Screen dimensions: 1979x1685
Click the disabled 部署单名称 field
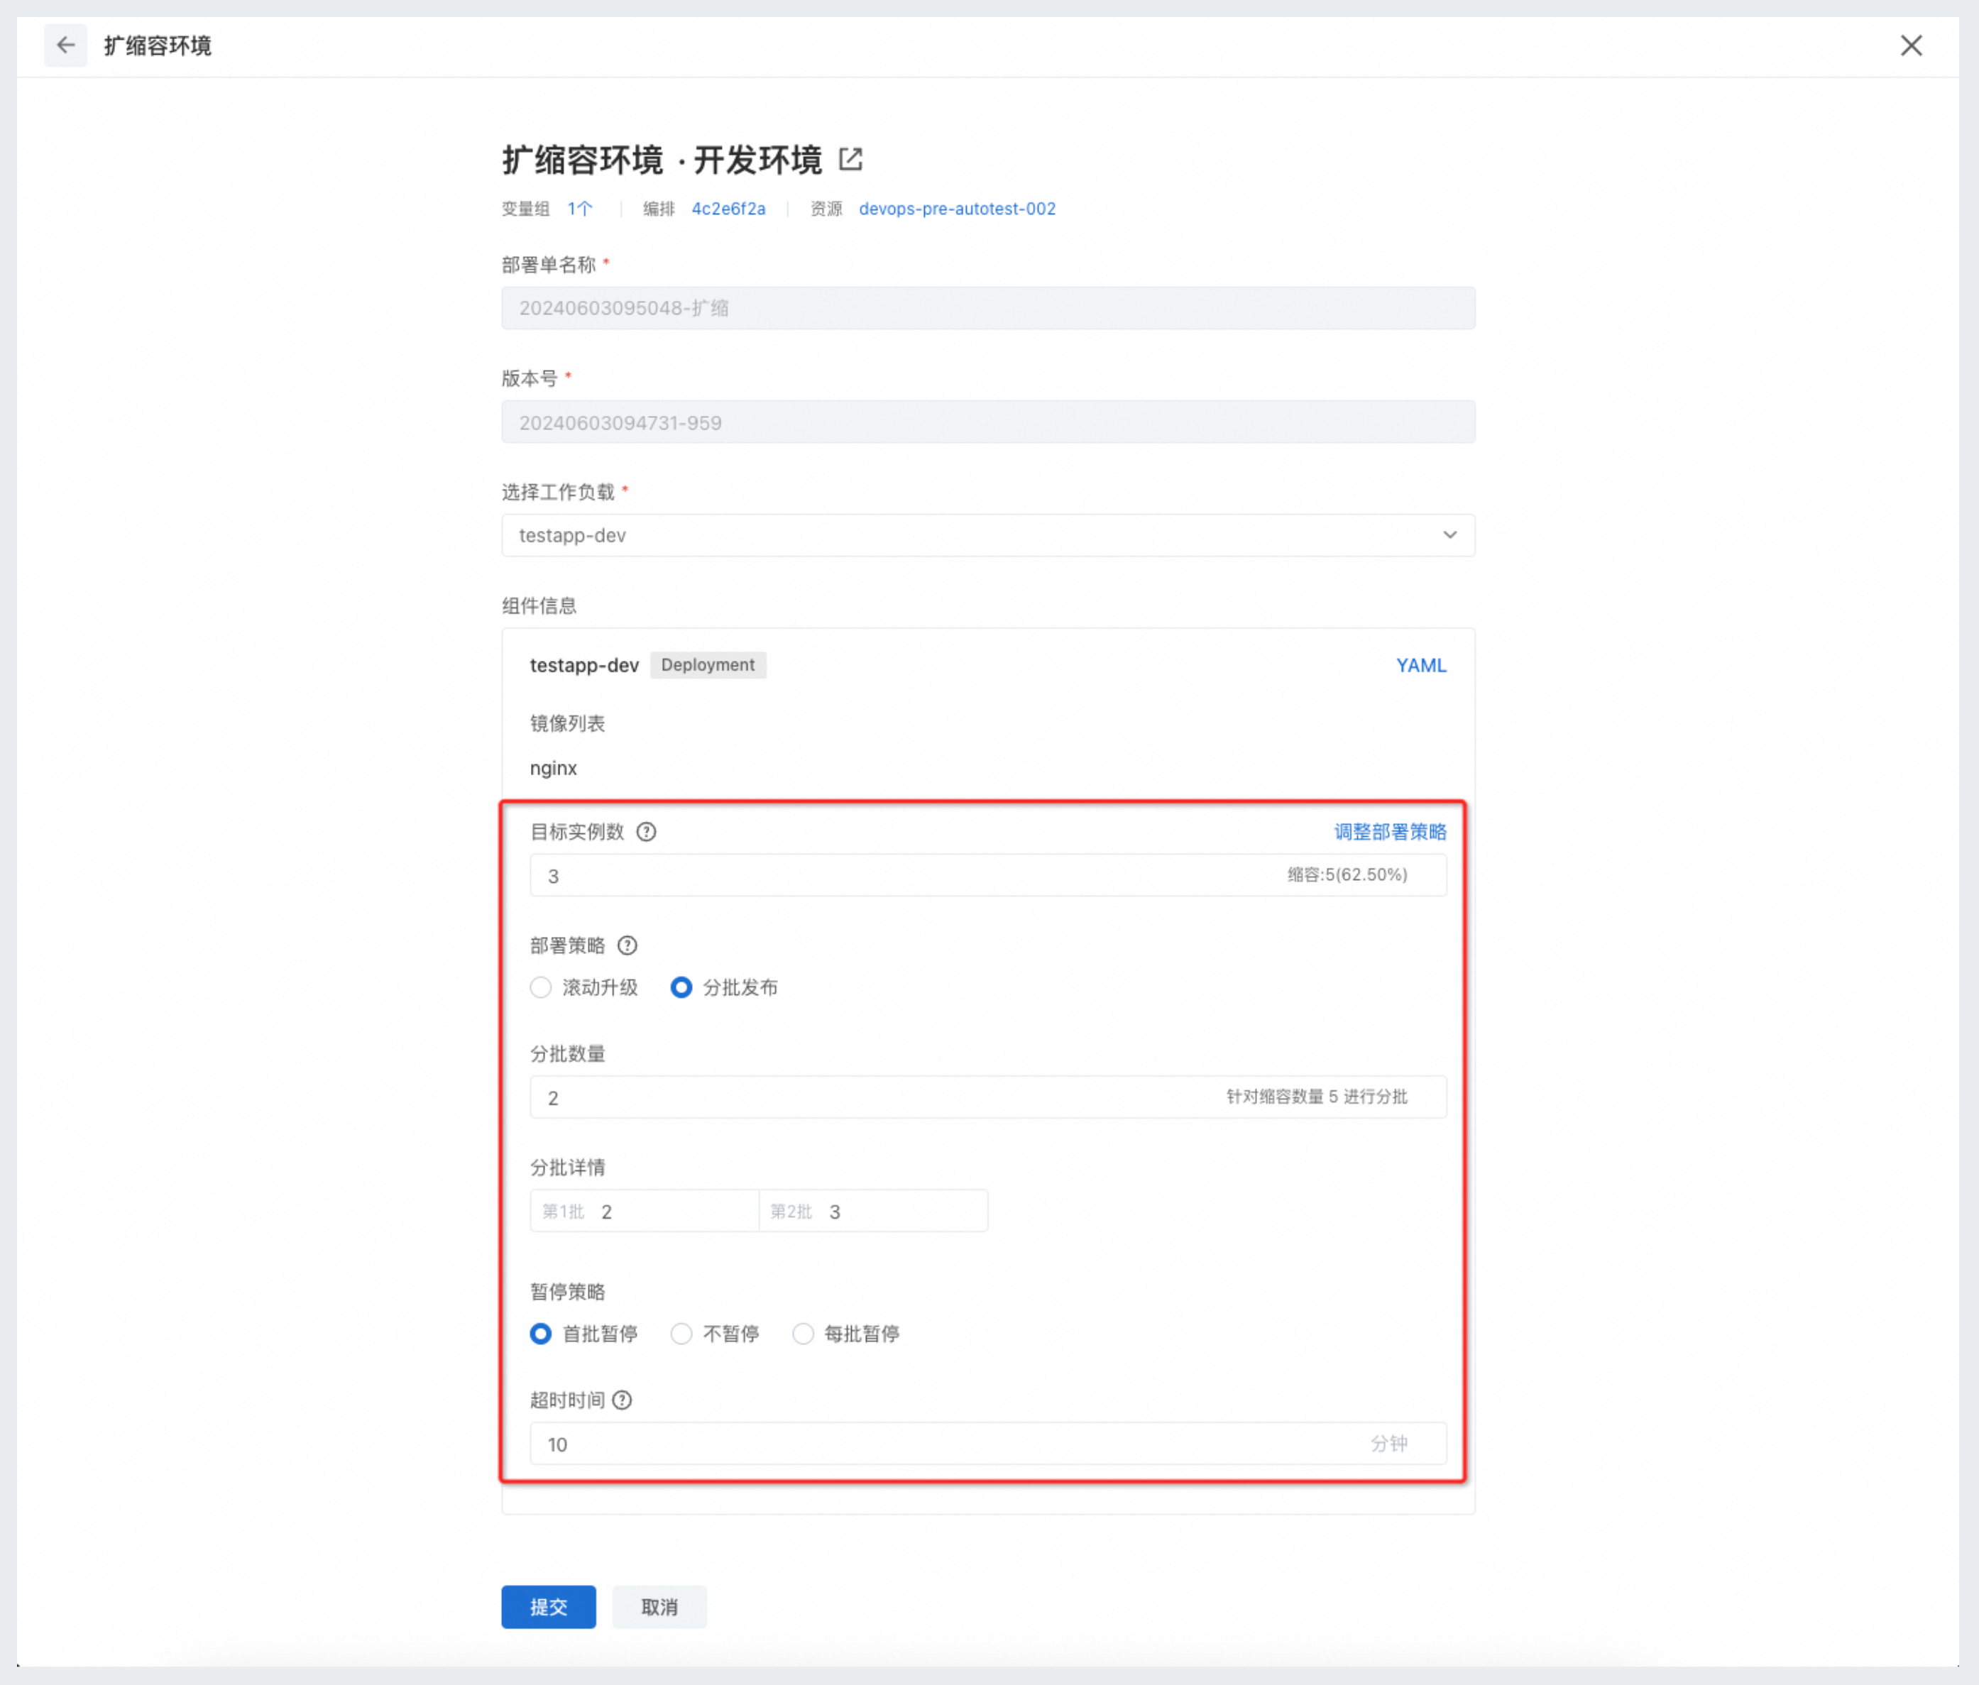[x=987, y=307]
